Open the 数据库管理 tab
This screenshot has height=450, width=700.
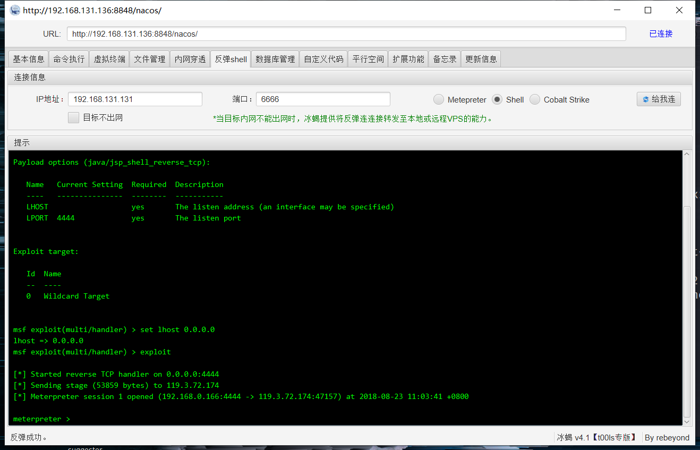coord(275,59)
